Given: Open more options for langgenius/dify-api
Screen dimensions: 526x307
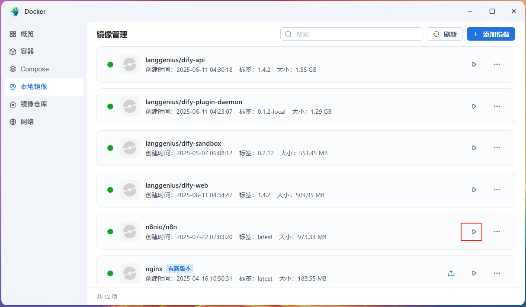Looking at the screenshot, I should click(x=497, y=64).
